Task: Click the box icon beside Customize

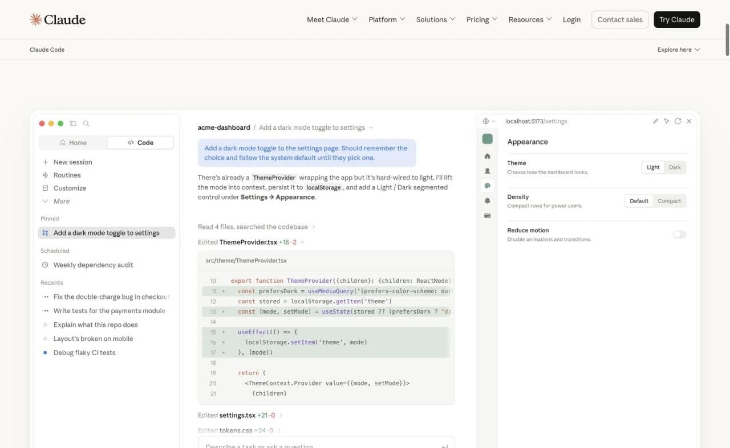Action: [x=45, y=188]
